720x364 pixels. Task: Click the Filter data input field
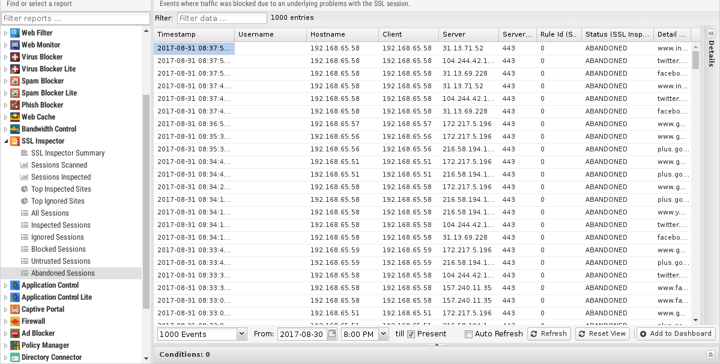coord(222,18)
